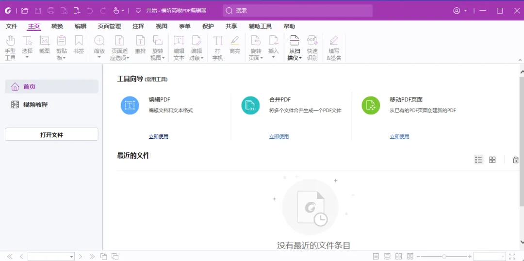Open the 文件 menu

(11, 26)
